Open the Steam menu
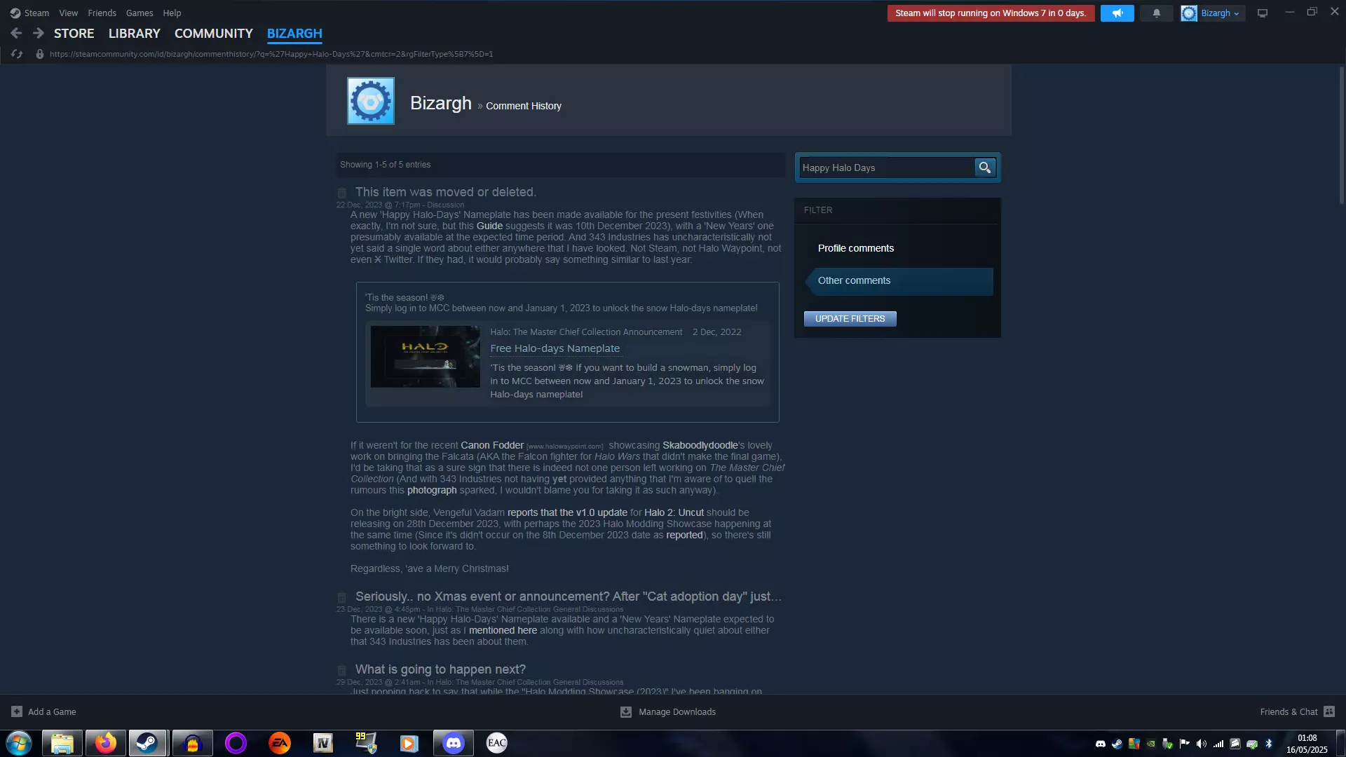1346x757 pixels. pos(30,13)
